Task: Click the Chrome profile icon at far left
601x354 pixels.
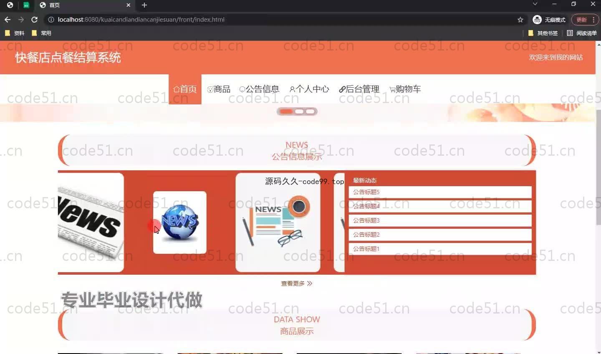Action: point(10,5)
